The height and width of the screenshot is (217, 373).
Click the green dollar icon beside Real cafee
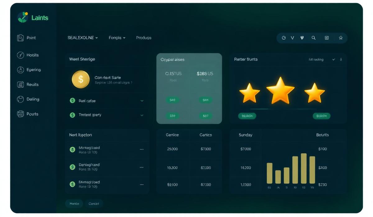pyautogui.click(x=72, y=100)
